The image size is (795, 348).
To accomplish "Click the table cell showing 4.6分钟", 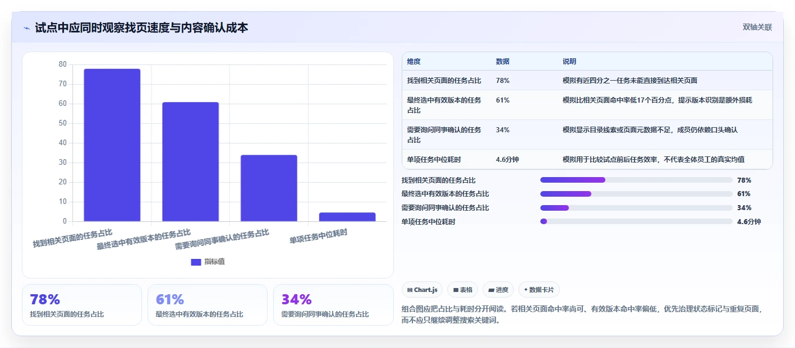I will click(508, 160).
